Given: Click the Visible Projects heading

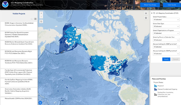Looking at the screenshot, I should [x=19, y=14].
